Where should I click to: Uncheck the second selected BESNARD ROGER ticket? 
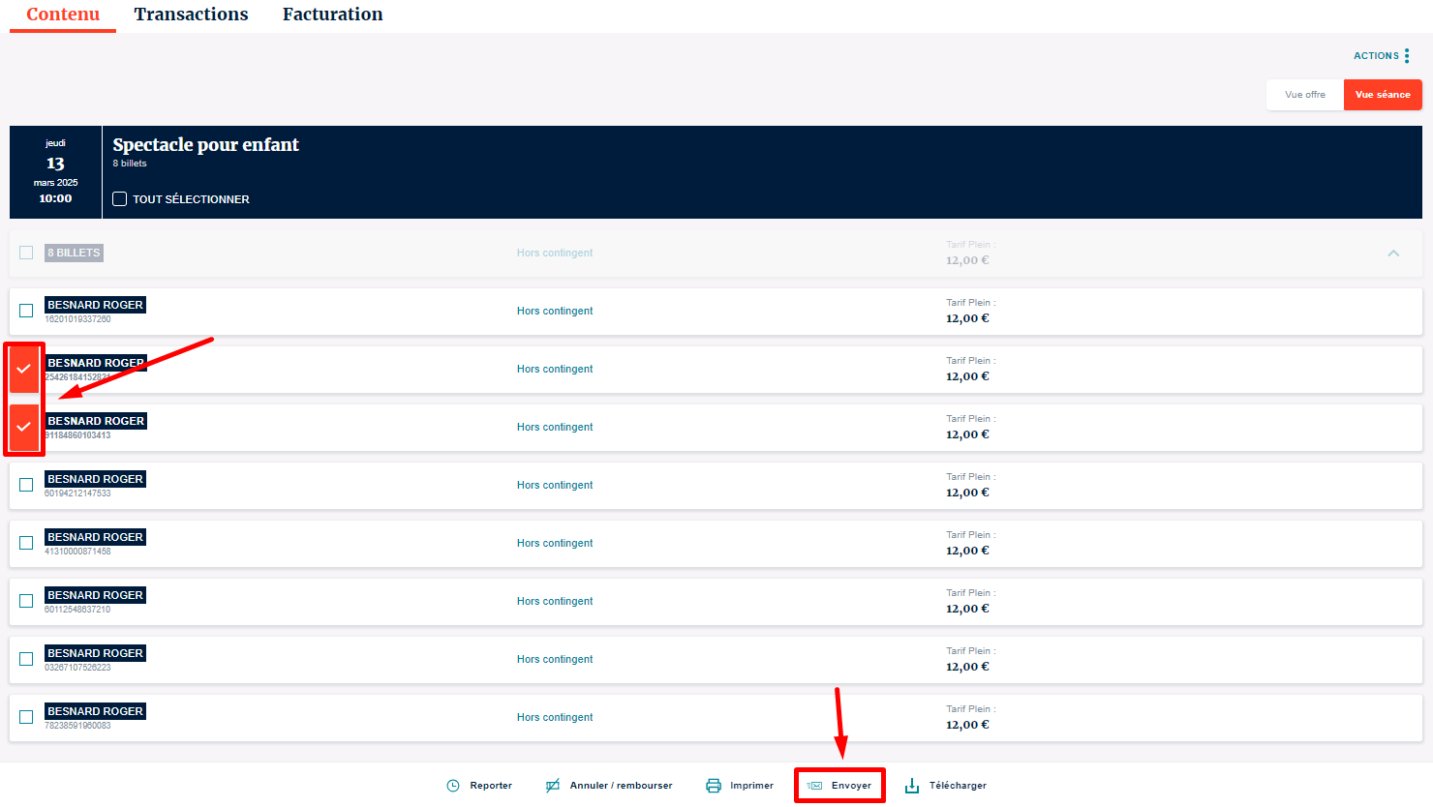[24, 427]
